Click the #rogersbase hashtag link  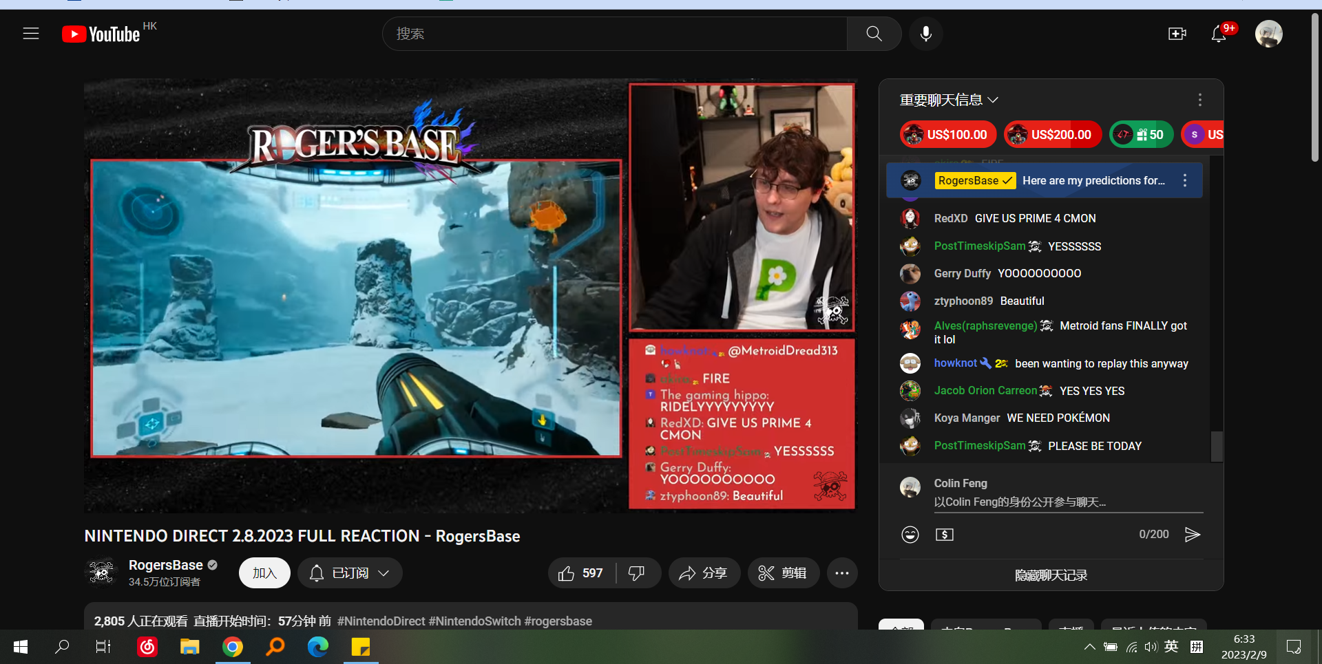[x=558, y=621]
